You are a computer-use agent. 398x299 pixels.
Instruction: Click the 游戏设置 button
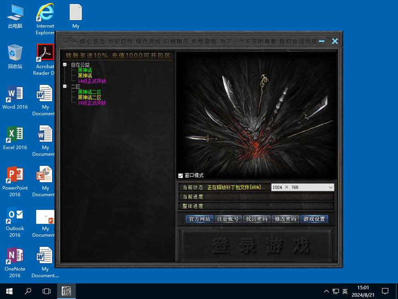pos(314,219)
